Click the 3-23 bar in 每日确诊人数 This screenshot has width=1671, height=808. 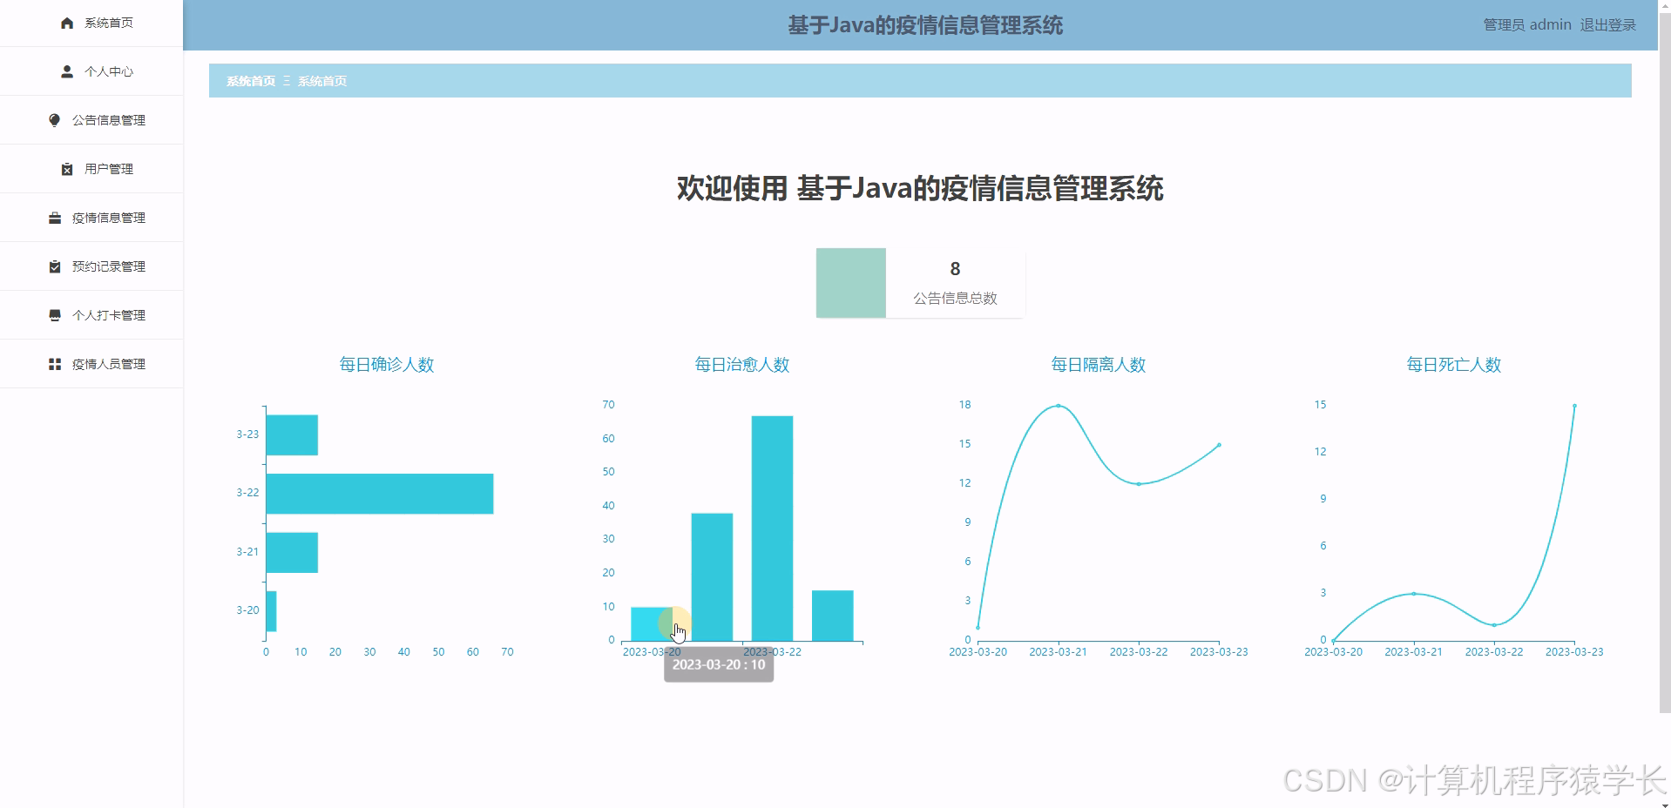click(292, 434)
